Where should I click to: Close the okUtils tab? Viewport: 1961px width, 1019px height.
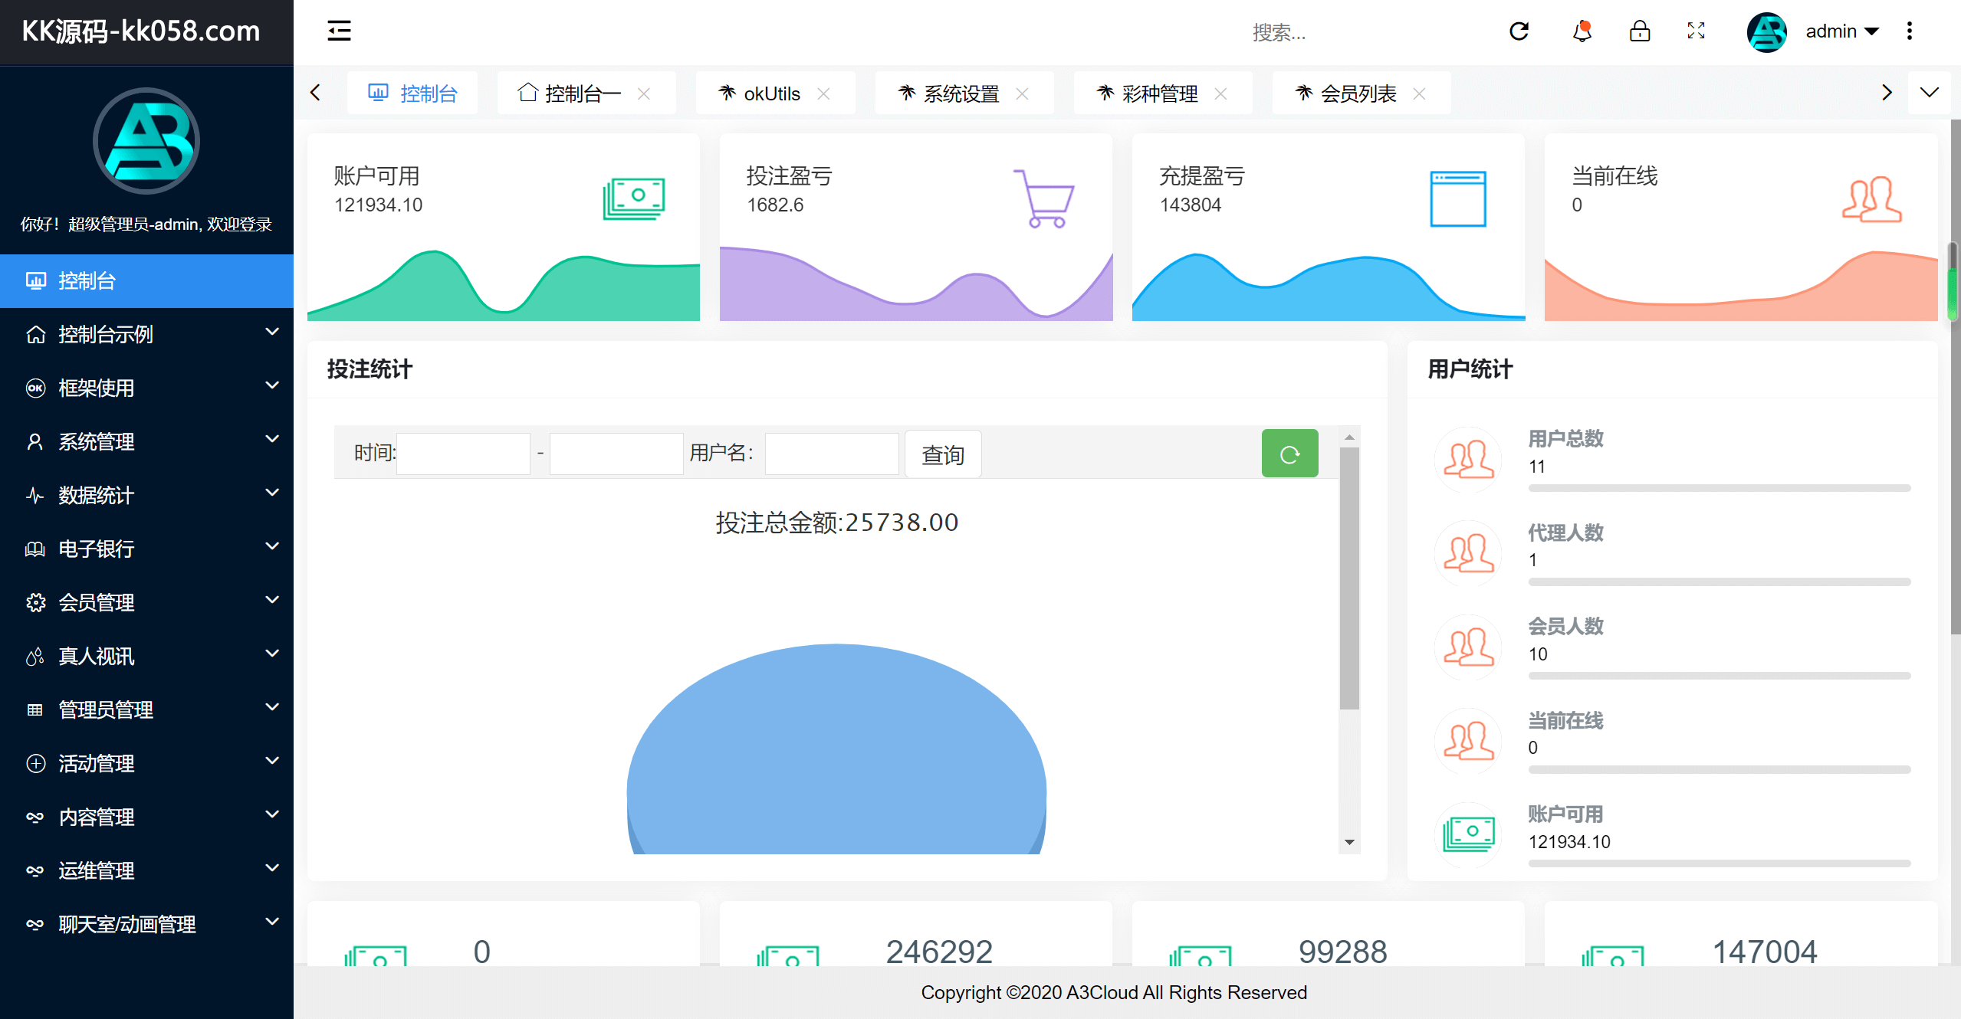(x=823, y=93)
